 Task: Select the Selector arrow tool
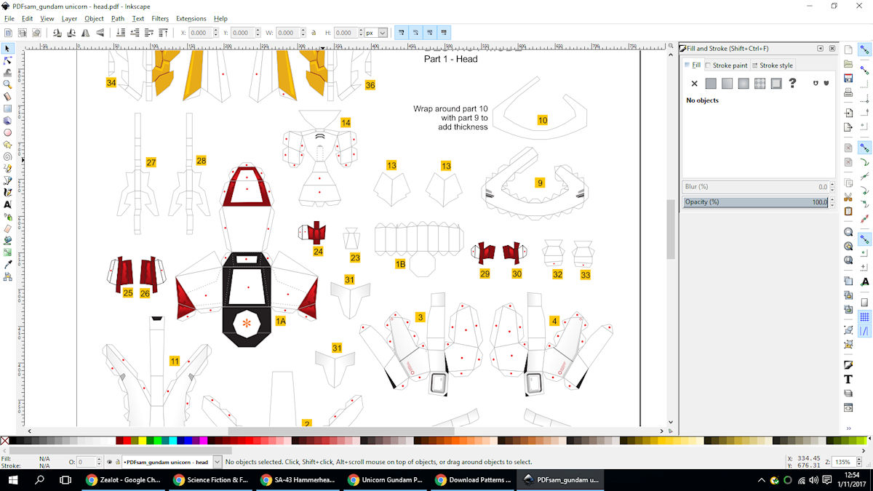7,49
